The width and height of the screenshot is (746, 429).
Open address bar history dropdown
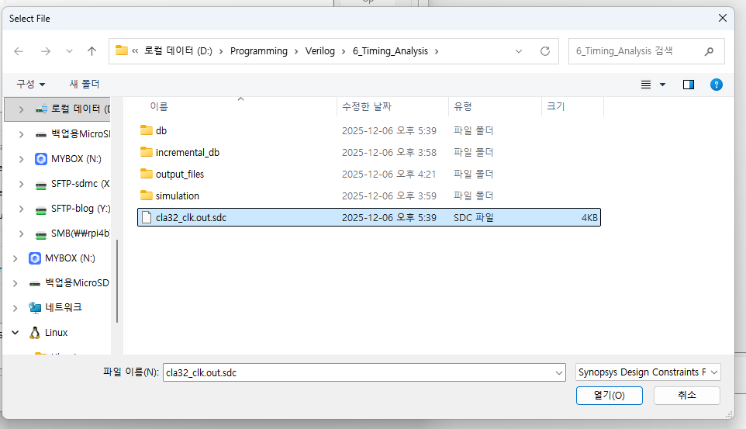pos(519,51)
